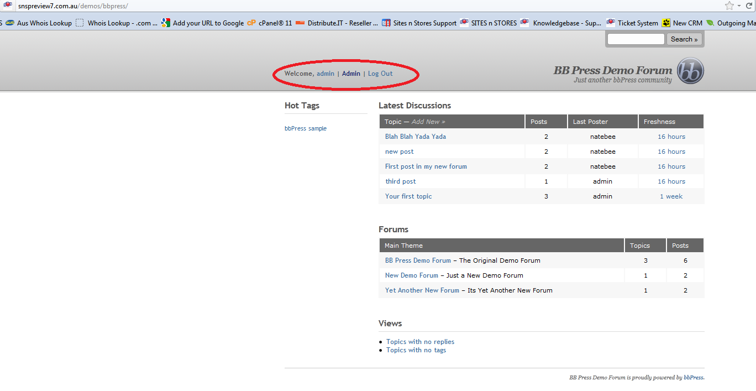Click the Forums section heading
Image resolution: width=756 pixels, height=391 pixels.
tap(393, 230)
